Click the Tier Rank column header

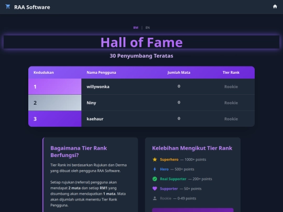(x=231, y=72)
